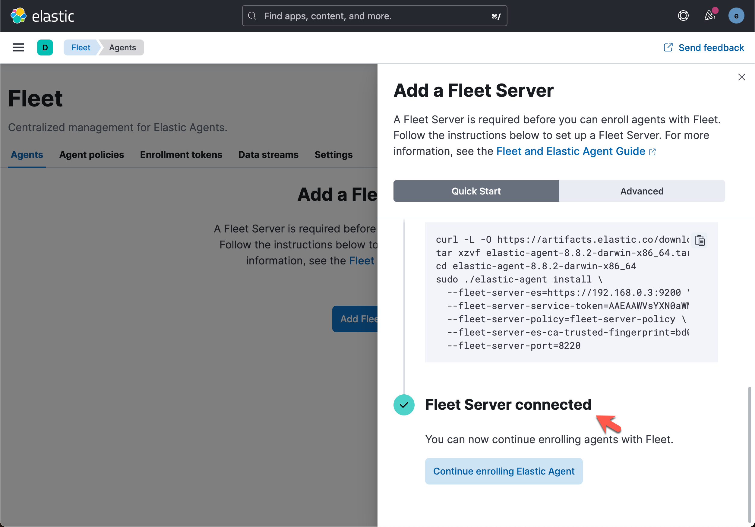Switch to the Data streams tab
Viewport: 755px width, 527px height.
tap(268, 155)
